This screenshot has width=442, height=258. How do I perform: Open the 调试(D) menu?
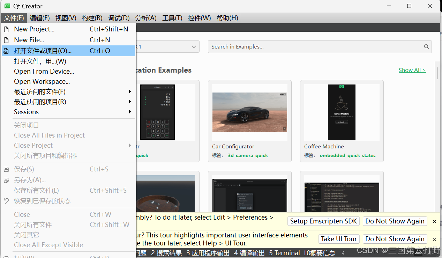coord(119,18)
